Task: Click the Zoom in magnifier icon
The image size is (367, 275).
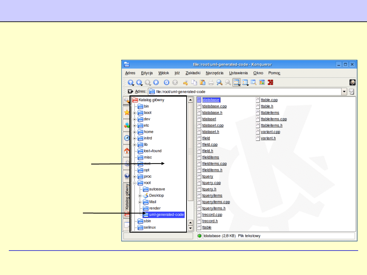Action: tap(220, 82)
